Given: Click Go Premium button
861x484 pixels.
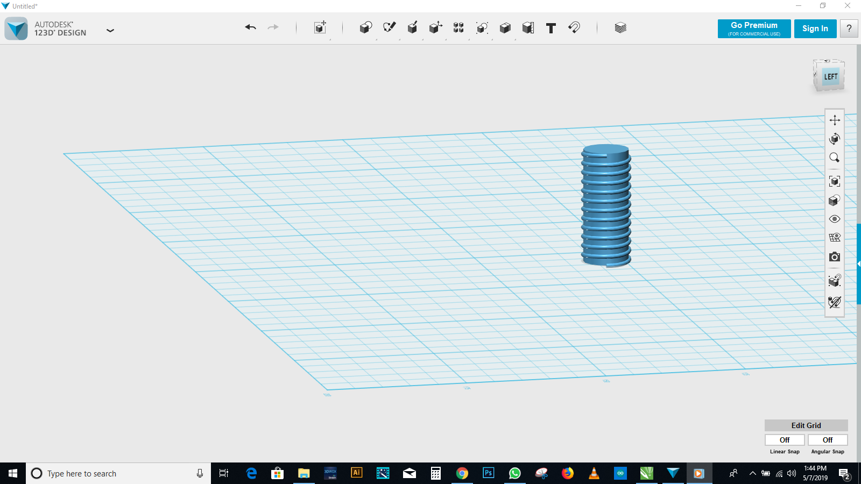Looking at the screenshot, I should 754,29.
